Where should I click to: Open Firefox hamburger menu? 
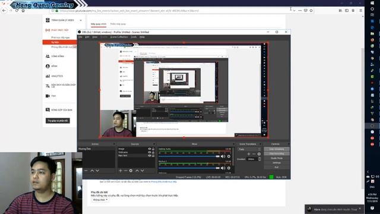[x=360, y=11]
